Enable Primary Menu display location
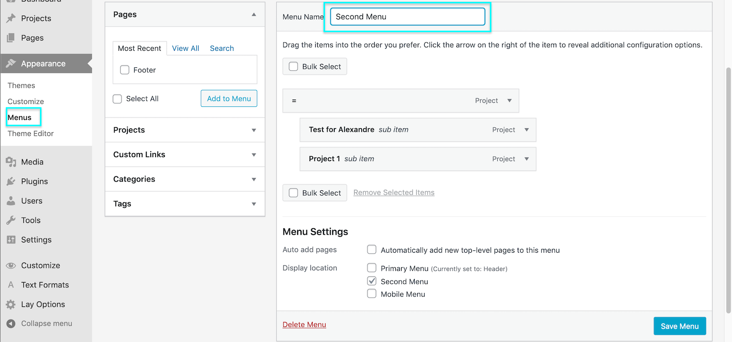The width and height of the screenshot is (732, 342). coord(372,268)
